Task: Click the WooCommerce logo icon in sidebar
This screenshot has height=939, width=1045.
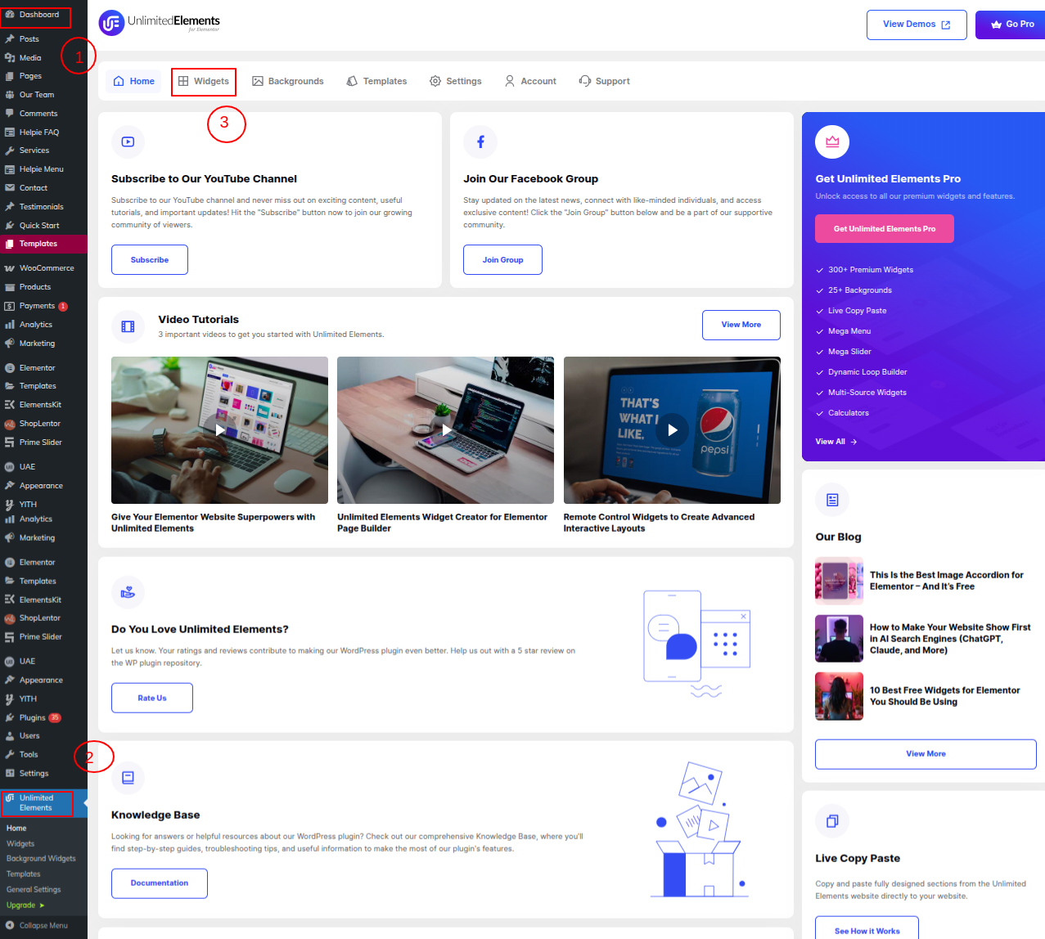Action: 10,268
